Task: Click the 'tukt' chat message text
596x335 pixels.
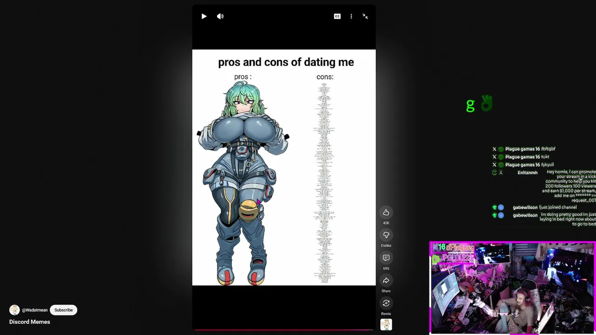Action: tap(545, 157)
